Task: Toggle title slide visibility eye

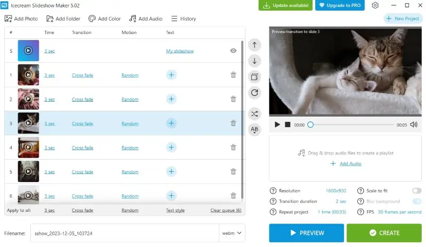Action: [x=233, y=51]
